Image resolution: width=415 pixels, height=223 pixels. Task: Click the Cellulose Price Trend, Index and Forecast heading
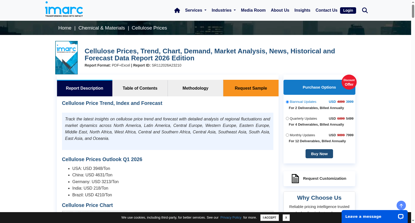(x=112, y=103)
